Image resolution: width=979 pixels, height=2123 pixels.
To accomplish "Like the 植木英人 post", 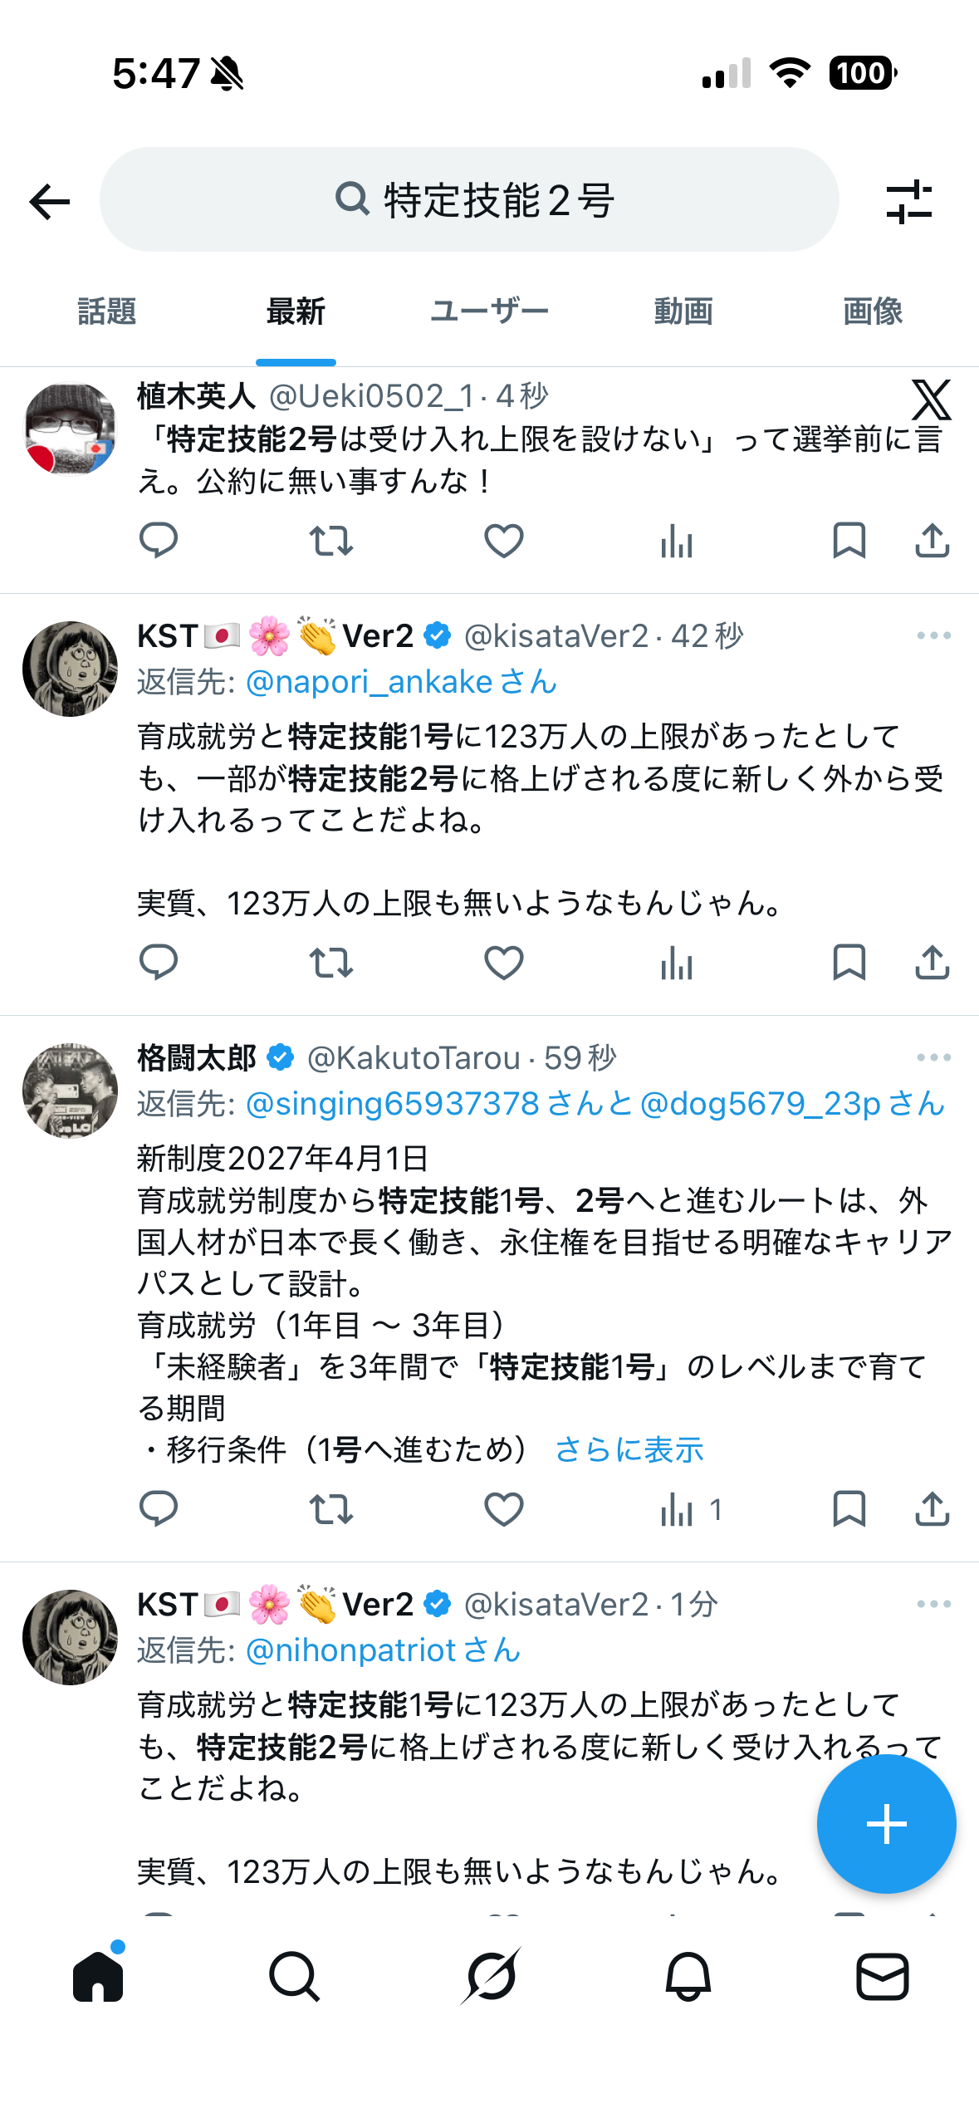I will tap(504, 541).
